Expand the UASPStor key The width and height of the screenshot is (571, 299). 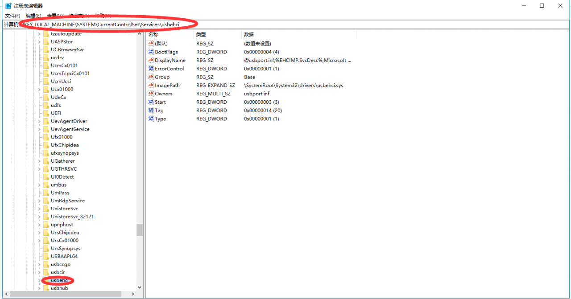pyautogui.click(x=39, y=42)
